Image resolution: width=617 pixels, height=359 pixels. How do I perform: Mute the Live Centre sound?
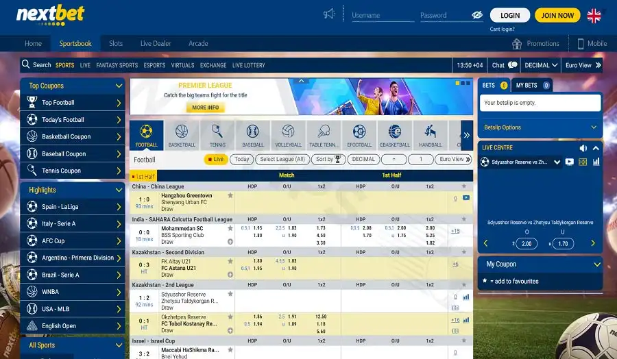(x=583, y=148)
